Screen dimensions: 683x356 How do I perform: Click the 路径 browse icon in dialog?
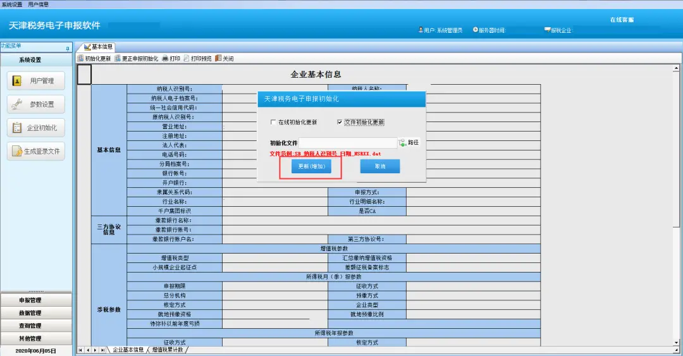tap(402, 142)
